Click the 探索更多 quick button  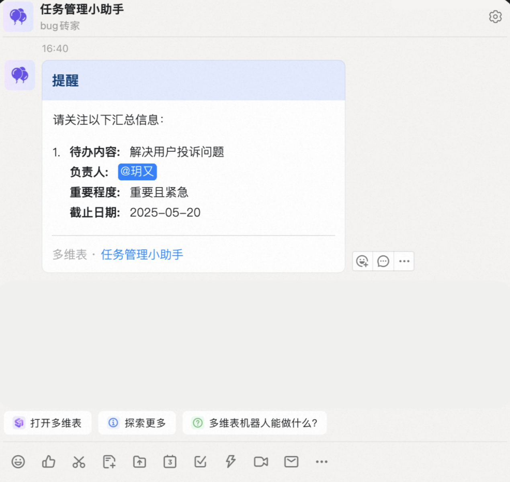pyautogui.click(x=137, y=423)
